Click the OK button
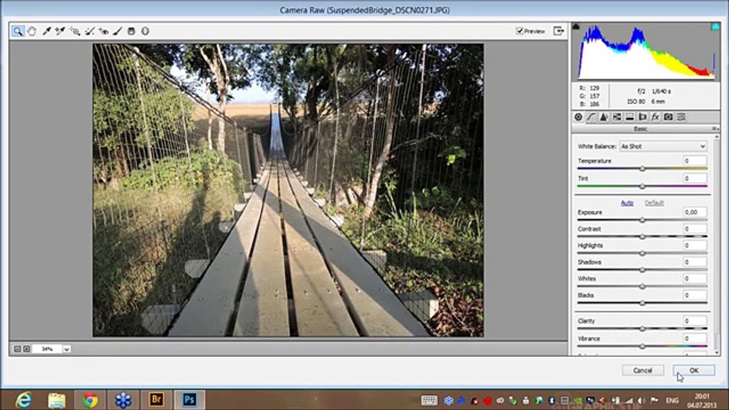Screen dimensions: 729x410 pyautogui.click(x=694, y=371)
